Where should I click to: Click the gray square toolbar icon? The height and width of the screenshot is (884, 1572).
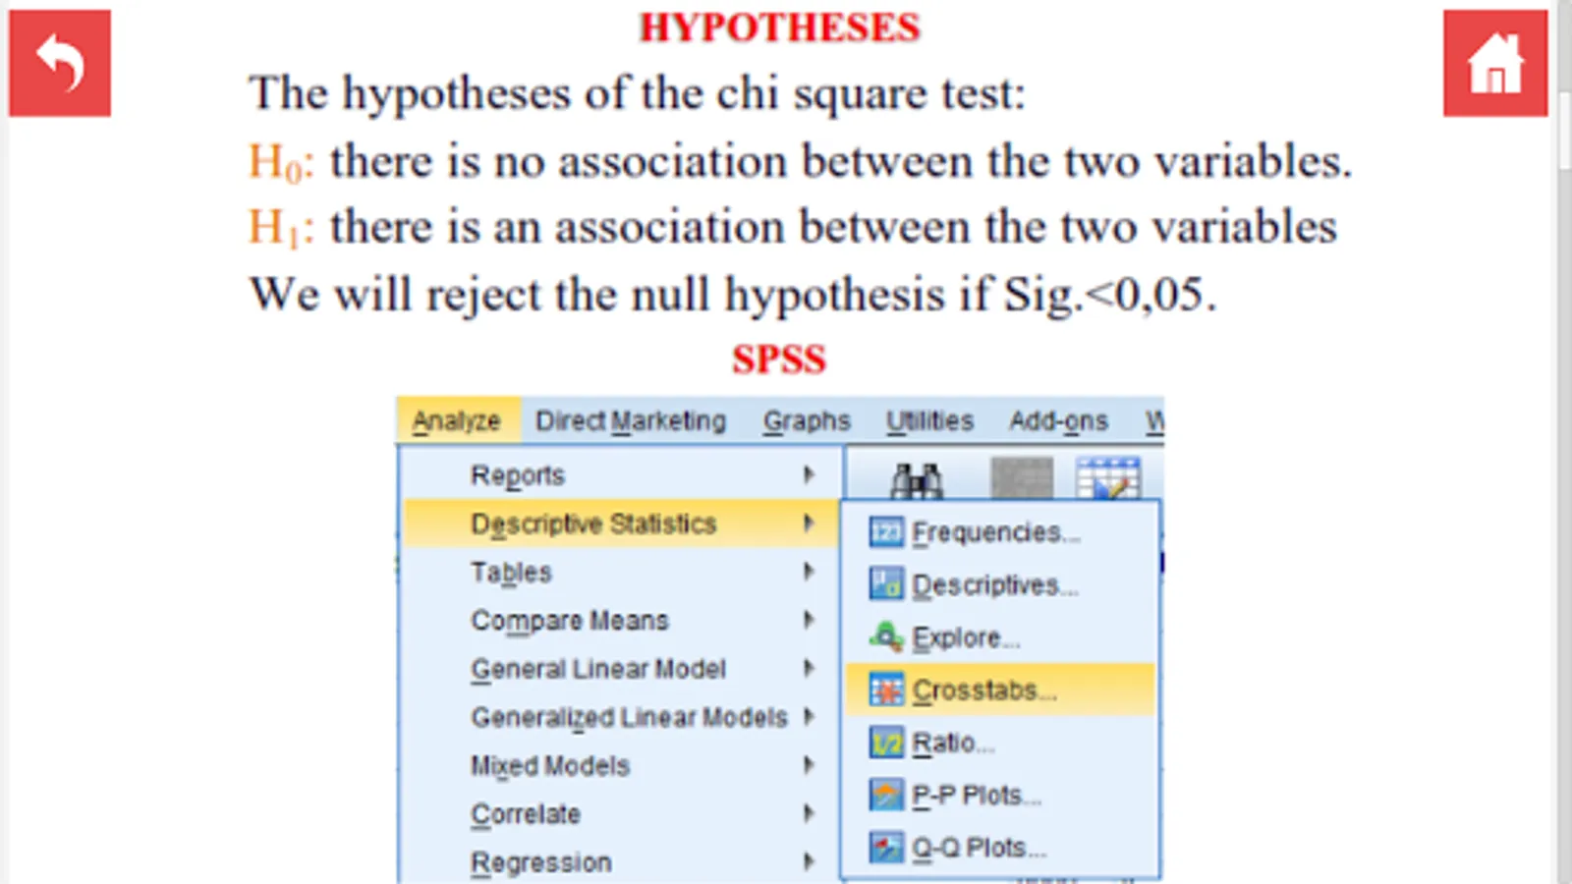pyautogui.click(x=1022, y=478)
